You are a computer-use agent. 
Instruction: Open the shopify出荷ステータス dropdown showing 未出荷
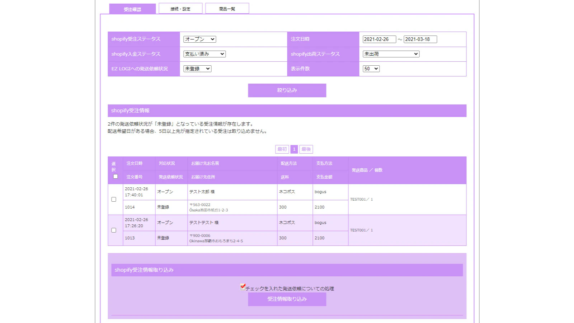[391, 54]
